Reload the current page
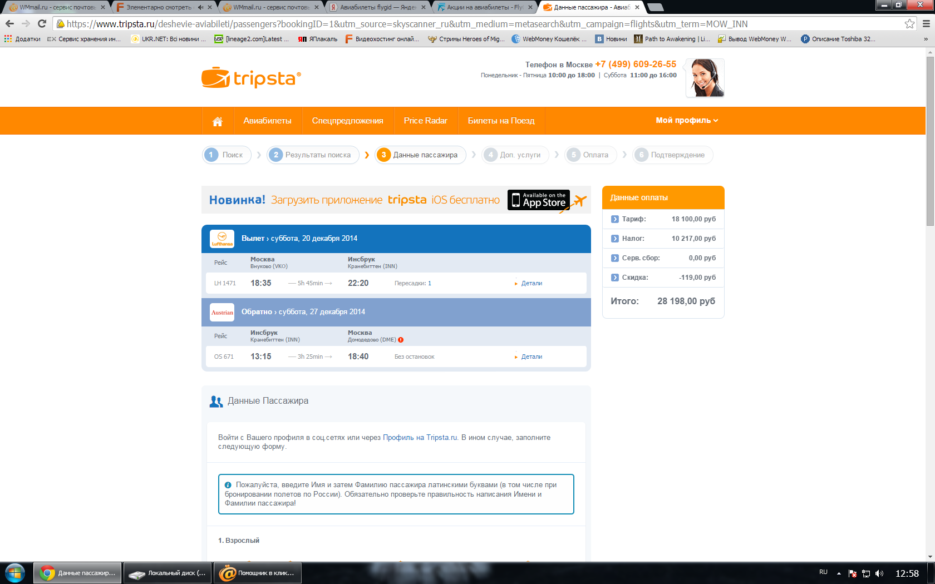Screen dimensions: 935x584 click(42, 24)
